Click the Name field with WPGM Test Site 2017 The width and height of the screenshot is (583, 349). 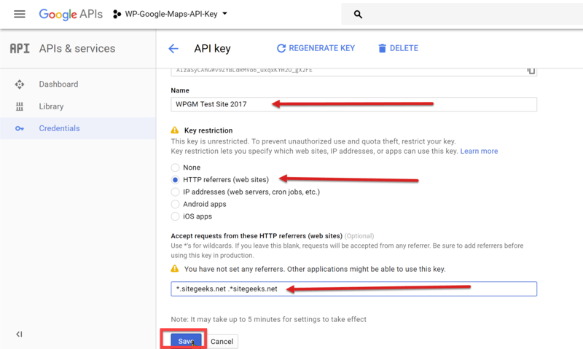coord(353,104)
